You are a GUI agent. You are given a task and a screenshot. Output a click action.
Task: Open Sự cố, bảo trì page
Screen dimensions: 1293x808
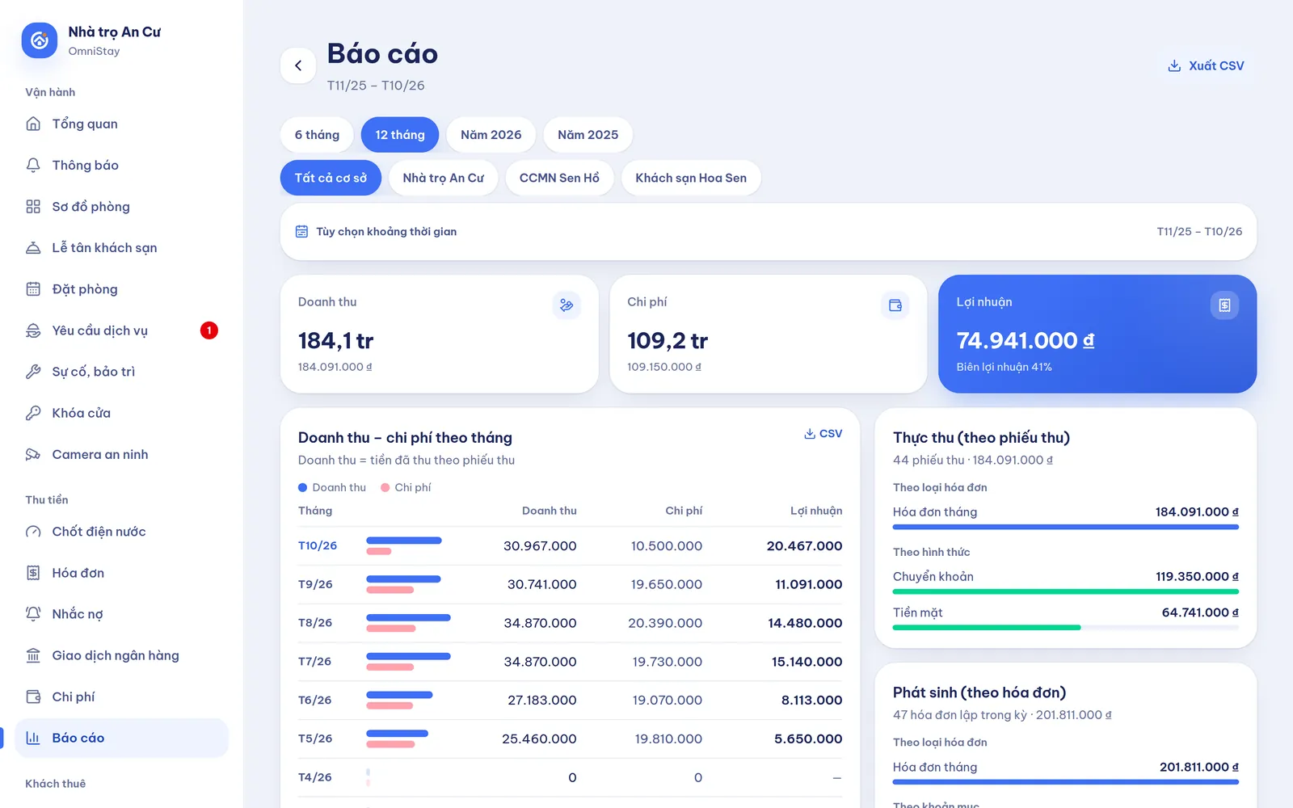(121, 371)
